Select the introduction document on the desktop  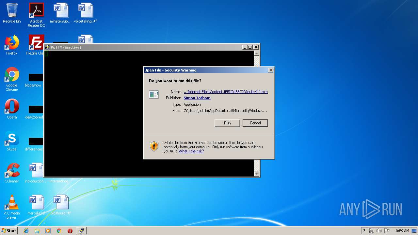pyautogui.click(x=36, y=173)
